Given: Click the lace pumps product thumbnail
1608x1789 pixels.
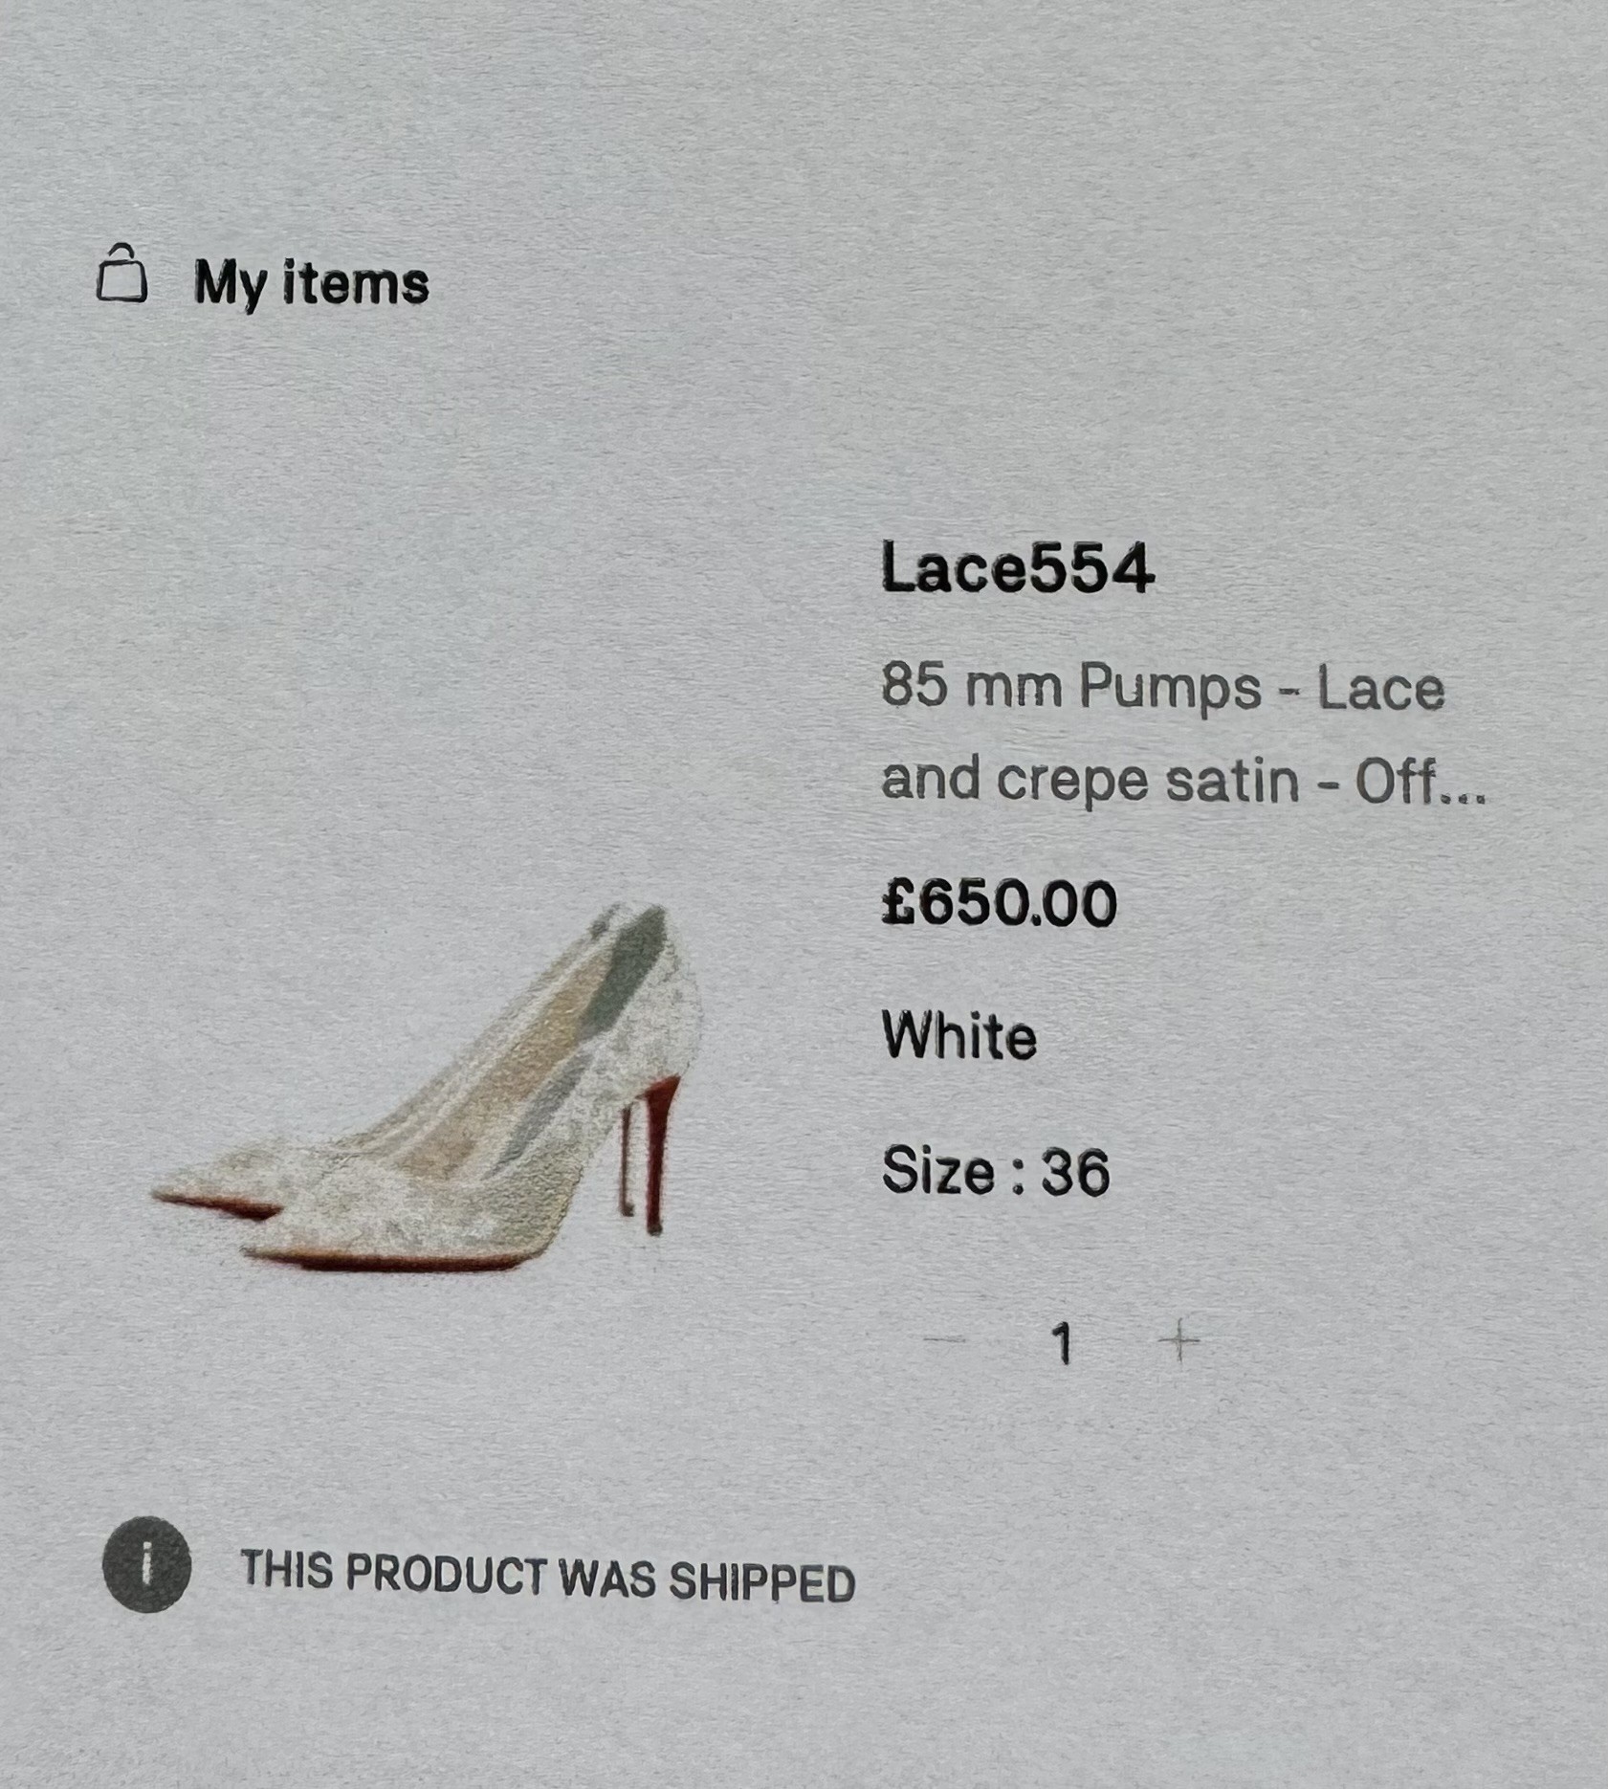Looking at the screenshot, I should (428, 1087).
